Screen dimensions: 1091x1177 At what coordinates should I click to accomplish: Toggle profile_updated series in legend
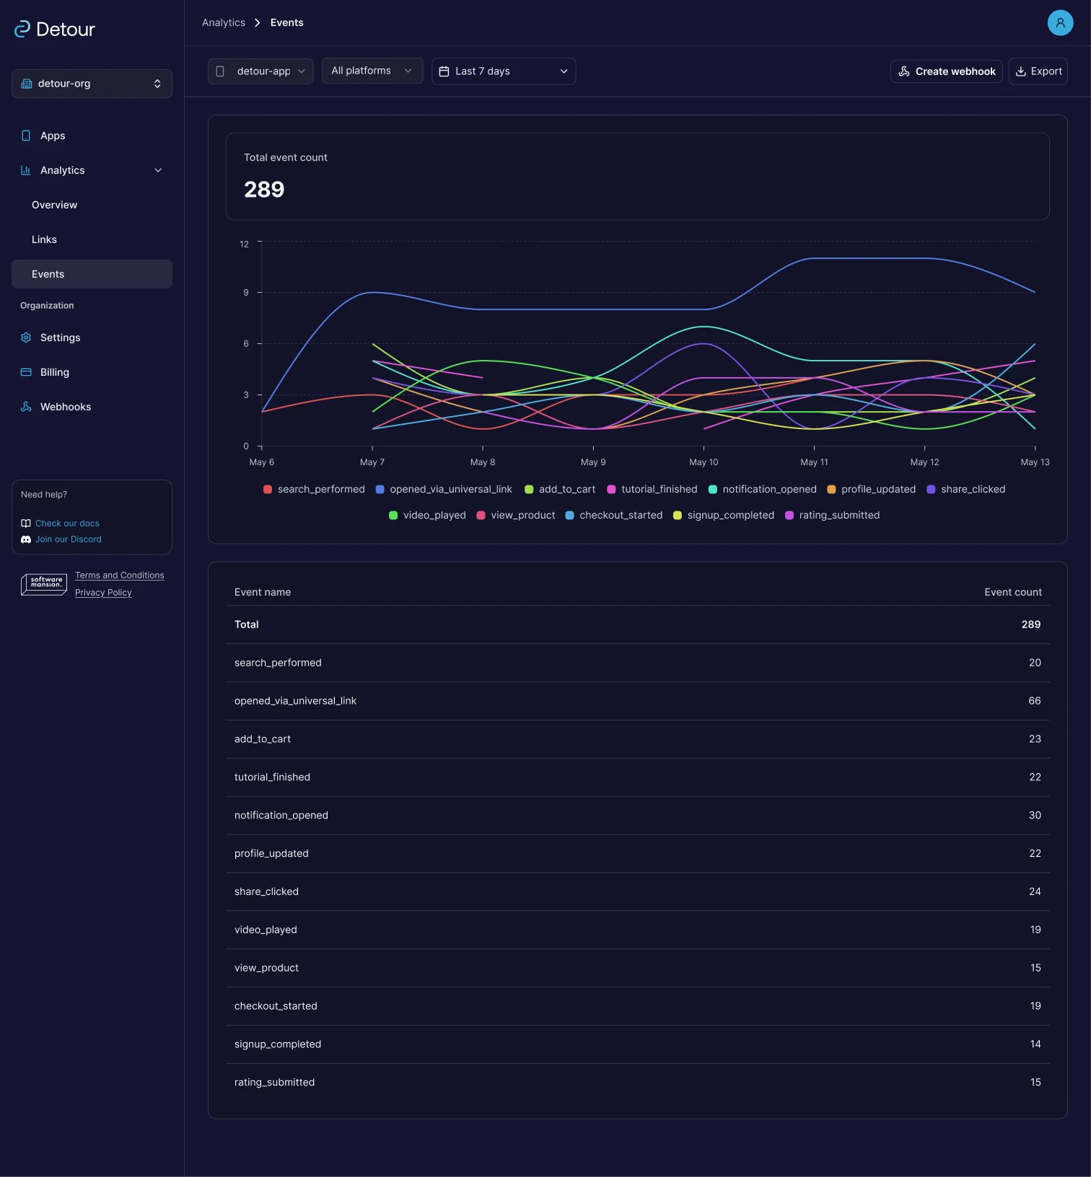pos(872,489)
